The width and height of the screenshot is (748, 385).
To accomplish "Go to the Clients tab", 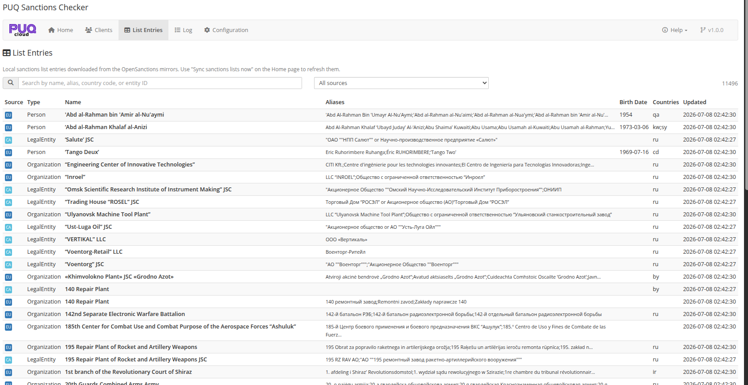I will pos(98,30).
